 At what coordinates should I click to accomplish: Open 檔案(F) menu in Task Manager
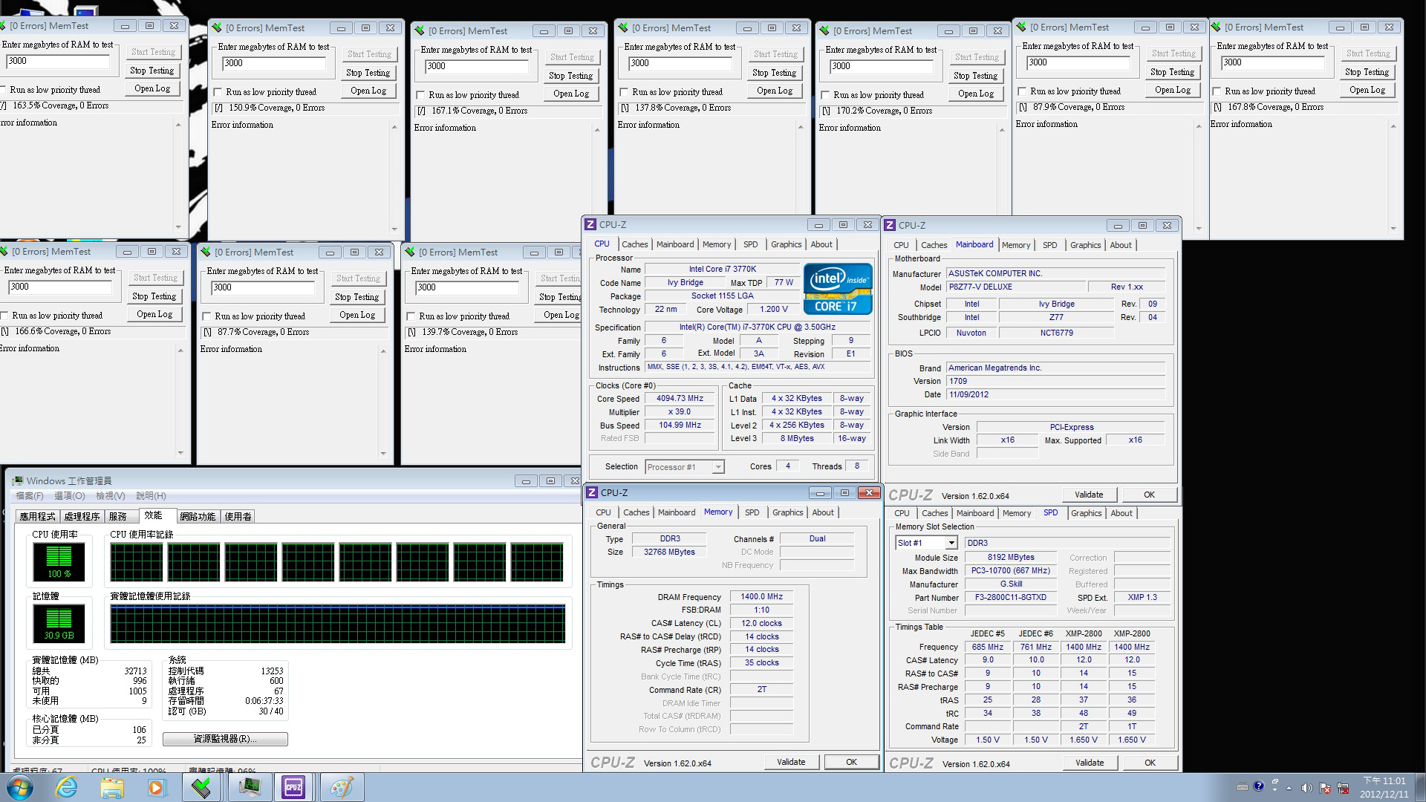tap(30, 496)
